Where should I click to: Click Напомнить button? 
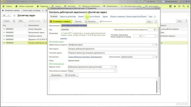(91, 21)
